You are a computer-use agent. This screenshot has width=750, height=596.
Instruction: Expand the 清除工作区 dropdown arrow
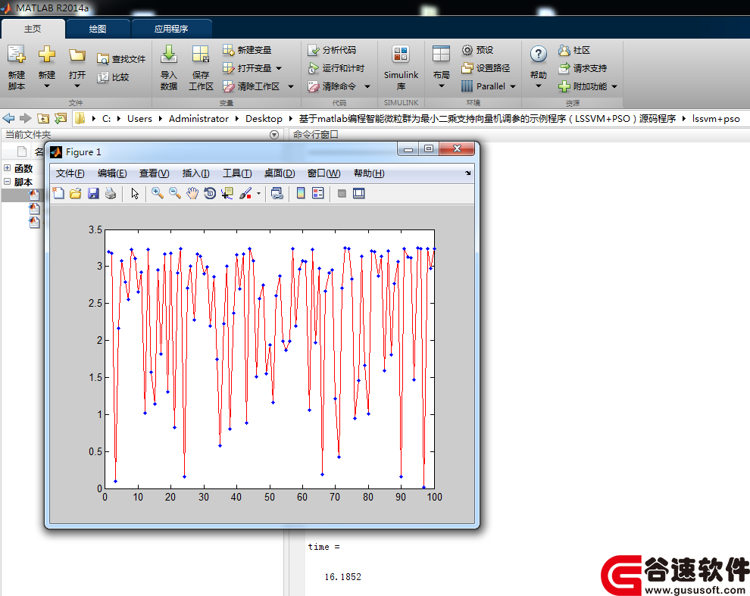290,86
